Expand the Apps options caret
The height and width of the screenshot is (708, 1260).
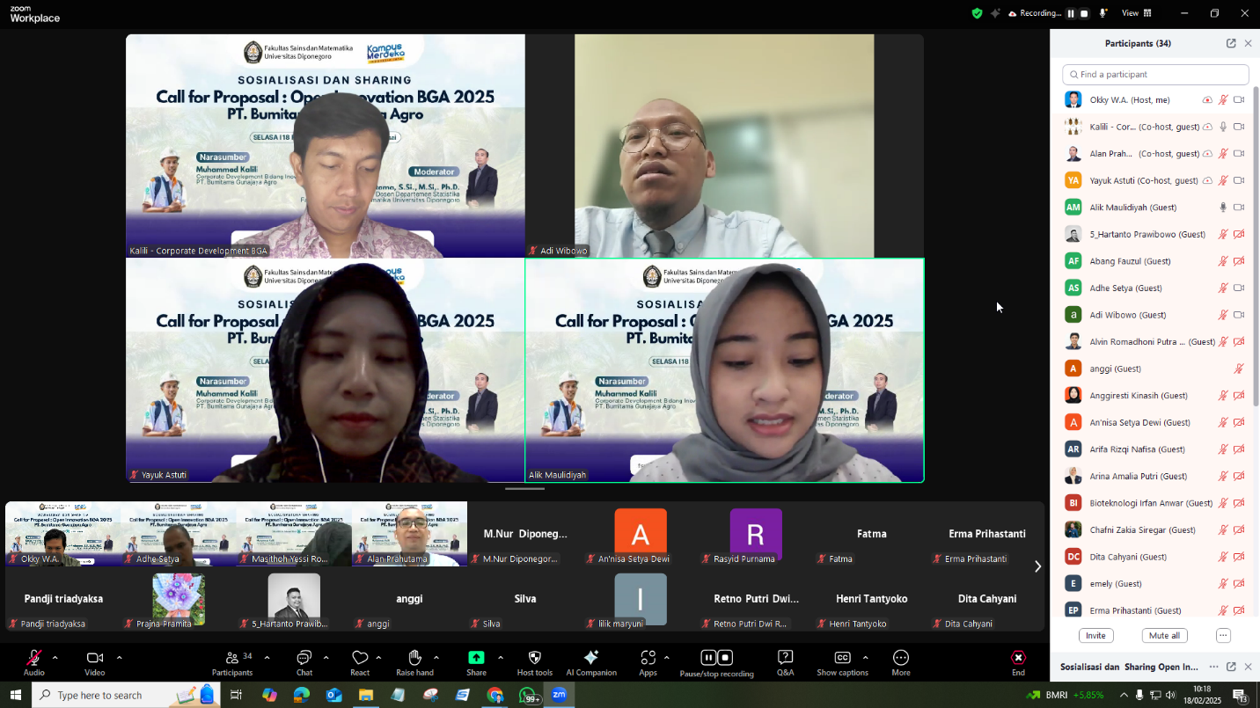666,658
